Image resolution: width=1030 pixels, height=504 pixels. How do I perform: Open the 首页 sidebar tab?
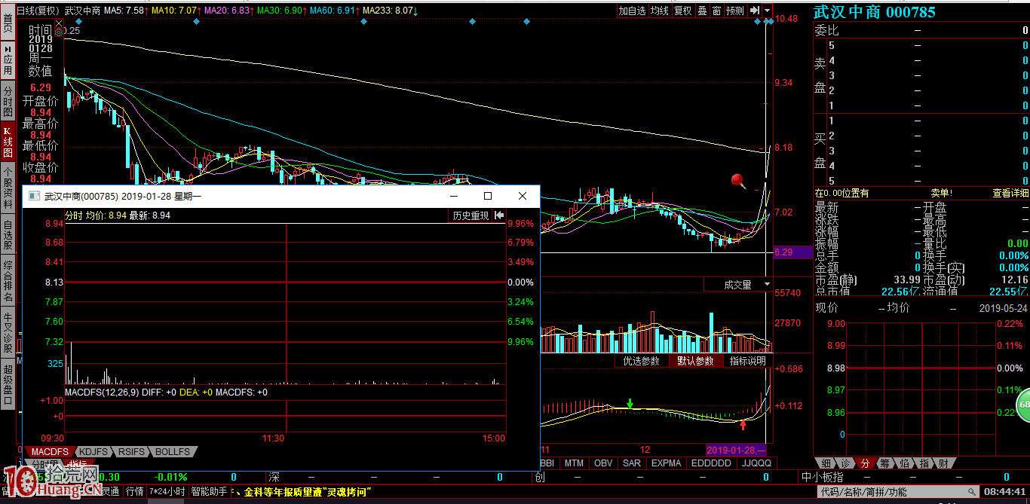(8, 22)
